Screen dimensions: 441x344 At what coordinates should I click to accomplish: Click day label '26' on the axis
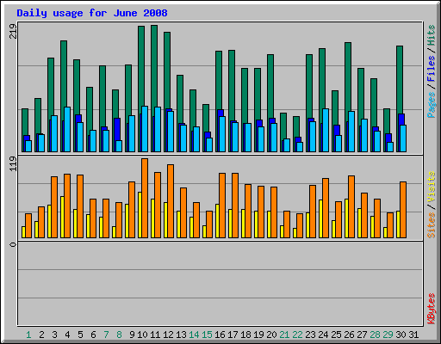pos(349,335)
